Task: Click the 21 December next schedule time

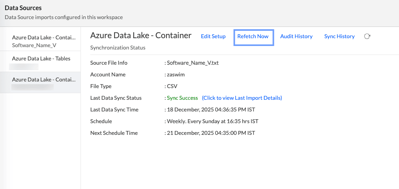Action: [211, 133]
